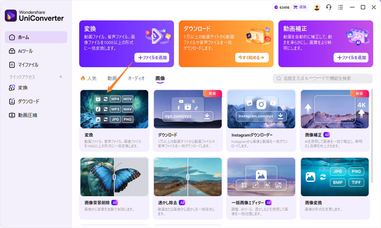The image size is (381, 228).
Task: Switch to the オーディオ tab
Action: [x=136, y=78]
